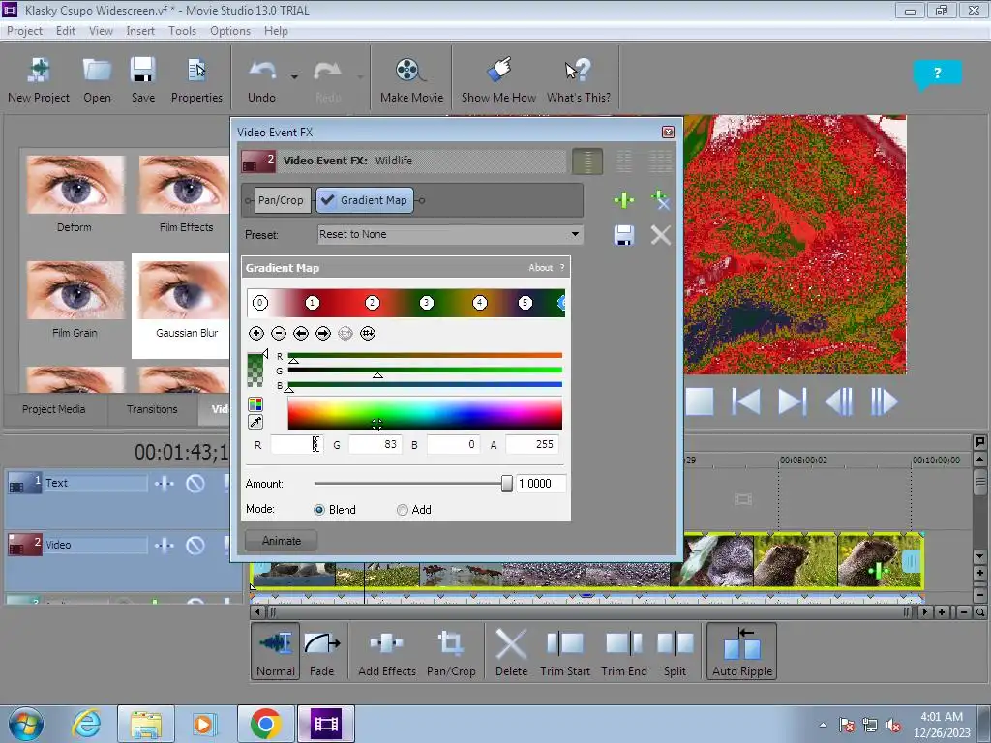This screenshot has height=743, width=991.
Task: Activate the What's This? help pointer
Action: (579, 80)
